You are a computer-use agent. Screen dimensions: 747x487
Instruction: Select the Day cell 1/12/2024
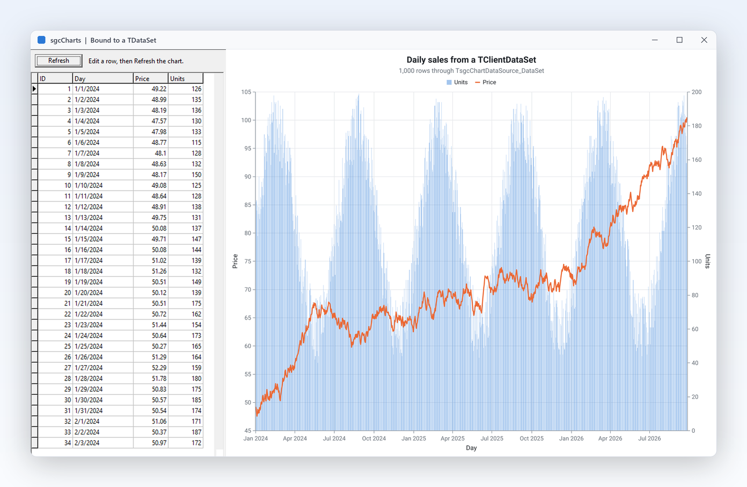pos(103,207)
